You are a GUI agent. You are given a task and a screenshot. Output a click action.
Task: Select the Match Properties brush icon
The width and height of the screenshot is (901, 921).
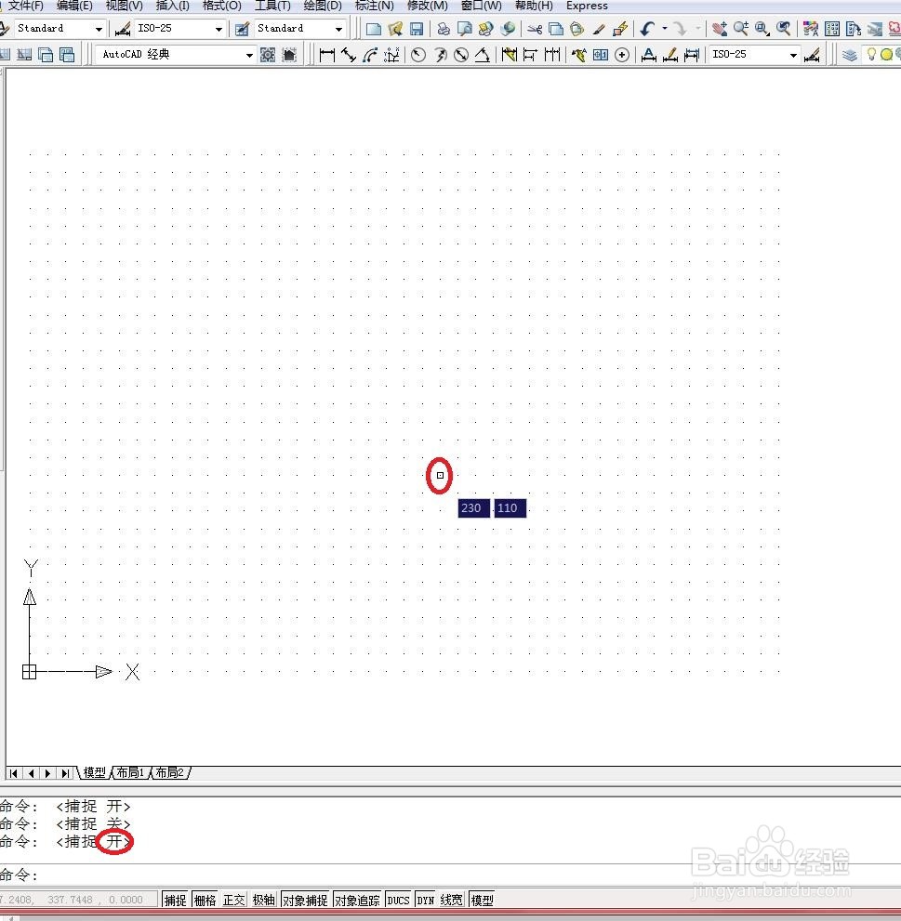pos(599,29)
